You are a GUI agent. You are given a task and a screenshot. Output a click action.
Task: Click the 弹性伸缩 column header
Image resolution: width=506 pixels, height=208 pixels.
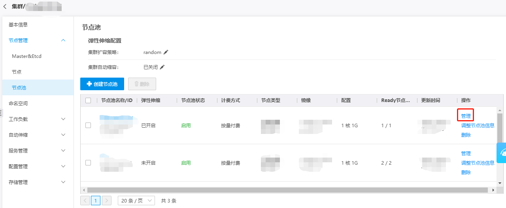coord(151,100)
